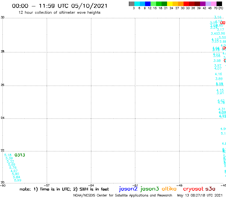Select the NOAA/NESDIS Center credit line
This screenshot has height=198, width=226.
(x=123, y=196)
